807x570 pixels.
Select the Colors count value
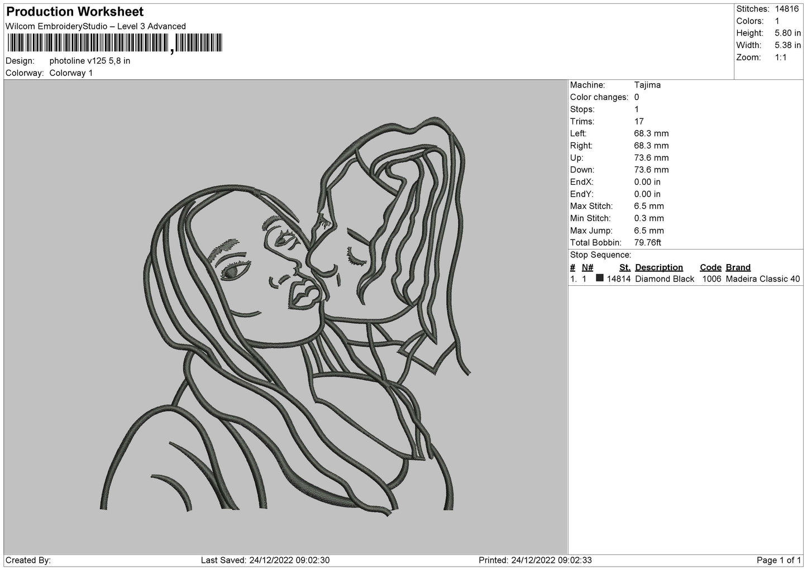point(777,21)
